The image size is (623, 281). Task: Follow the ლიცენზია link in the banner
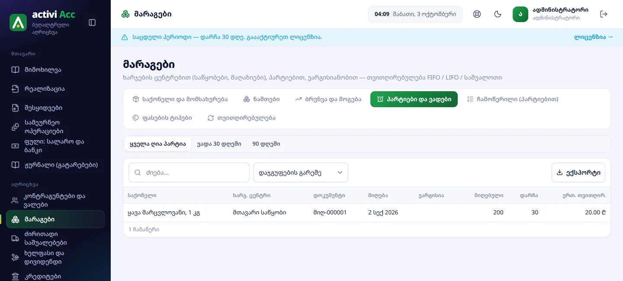coord(594,37)
